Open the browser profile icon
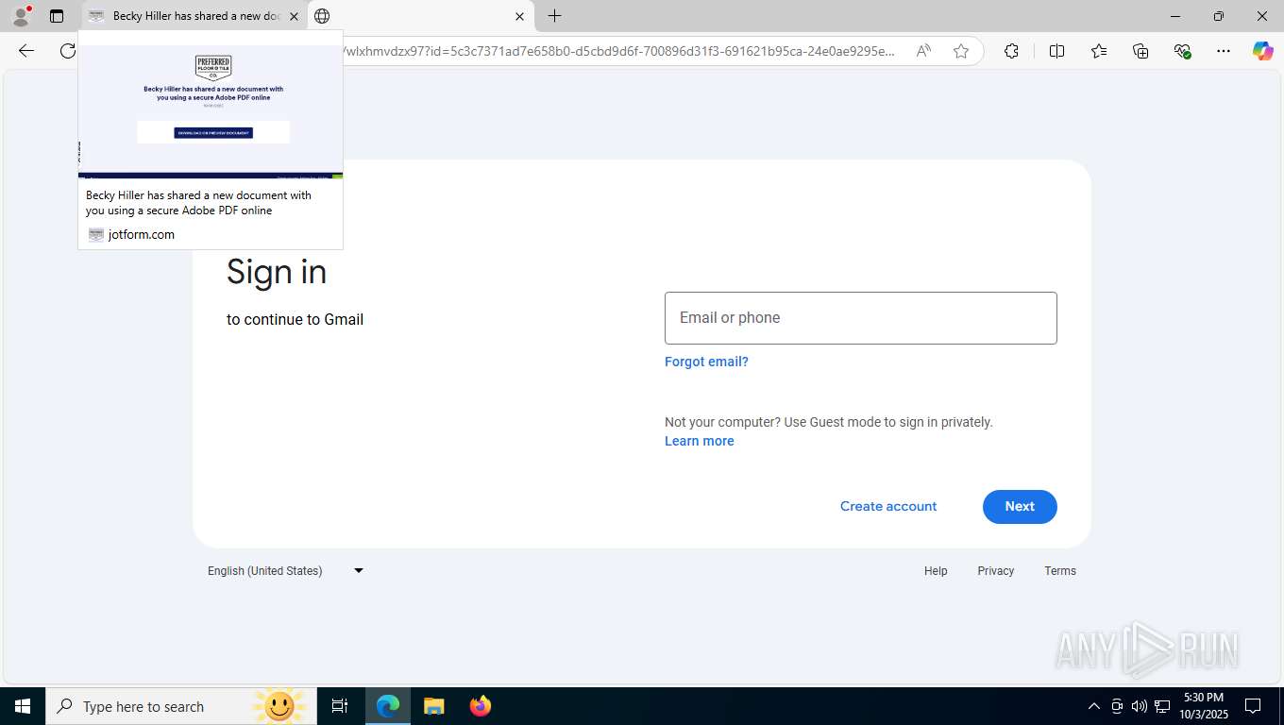Viewport: 1284px width, 725px height. pyautogui.click(x=21, y=15)
